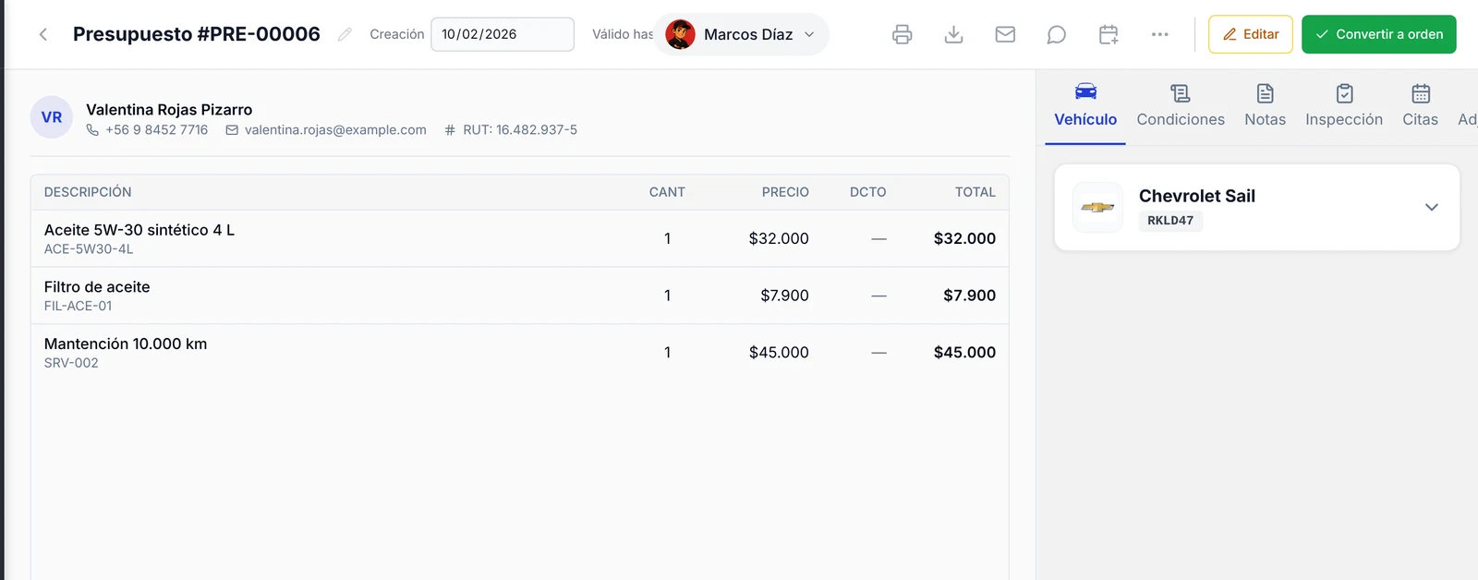Click the RUT: 16.482.937-5 text
Viewport: 1478px width, 580px height.
(x=520, y=130)
